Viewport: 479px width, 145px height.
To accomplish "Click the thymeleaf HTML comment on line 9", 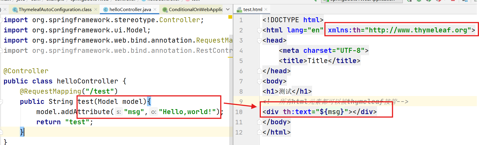I will coord(335,102).
